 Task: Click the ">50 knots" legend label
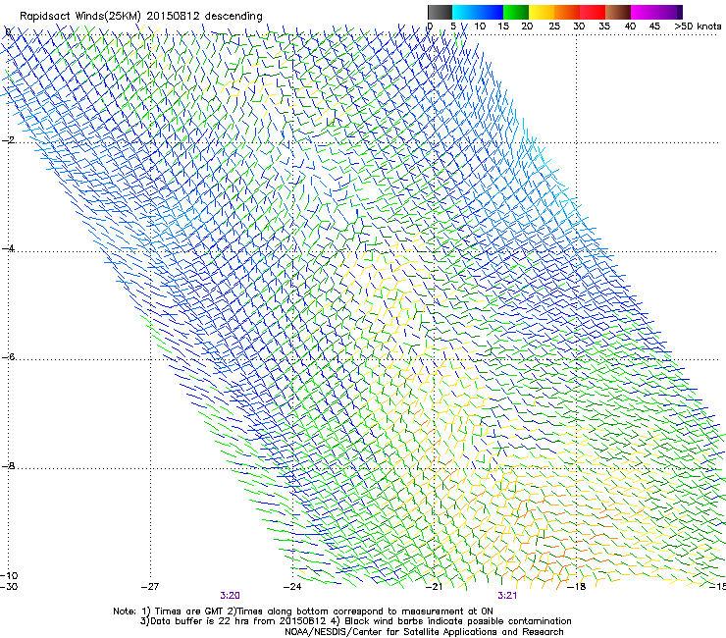pyautogui.click(x=698, y=27)
